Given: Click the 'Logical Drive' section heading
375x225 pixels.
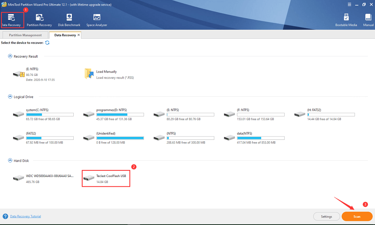Looking at the screenshot, I should click(23, 97).
